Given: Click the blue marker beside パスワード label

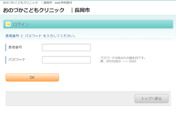Looking at the screenshot, I should [x=6, y=60].
